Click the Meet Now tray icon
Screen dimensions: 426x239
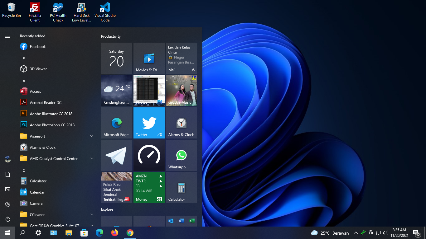coord(371,233)
